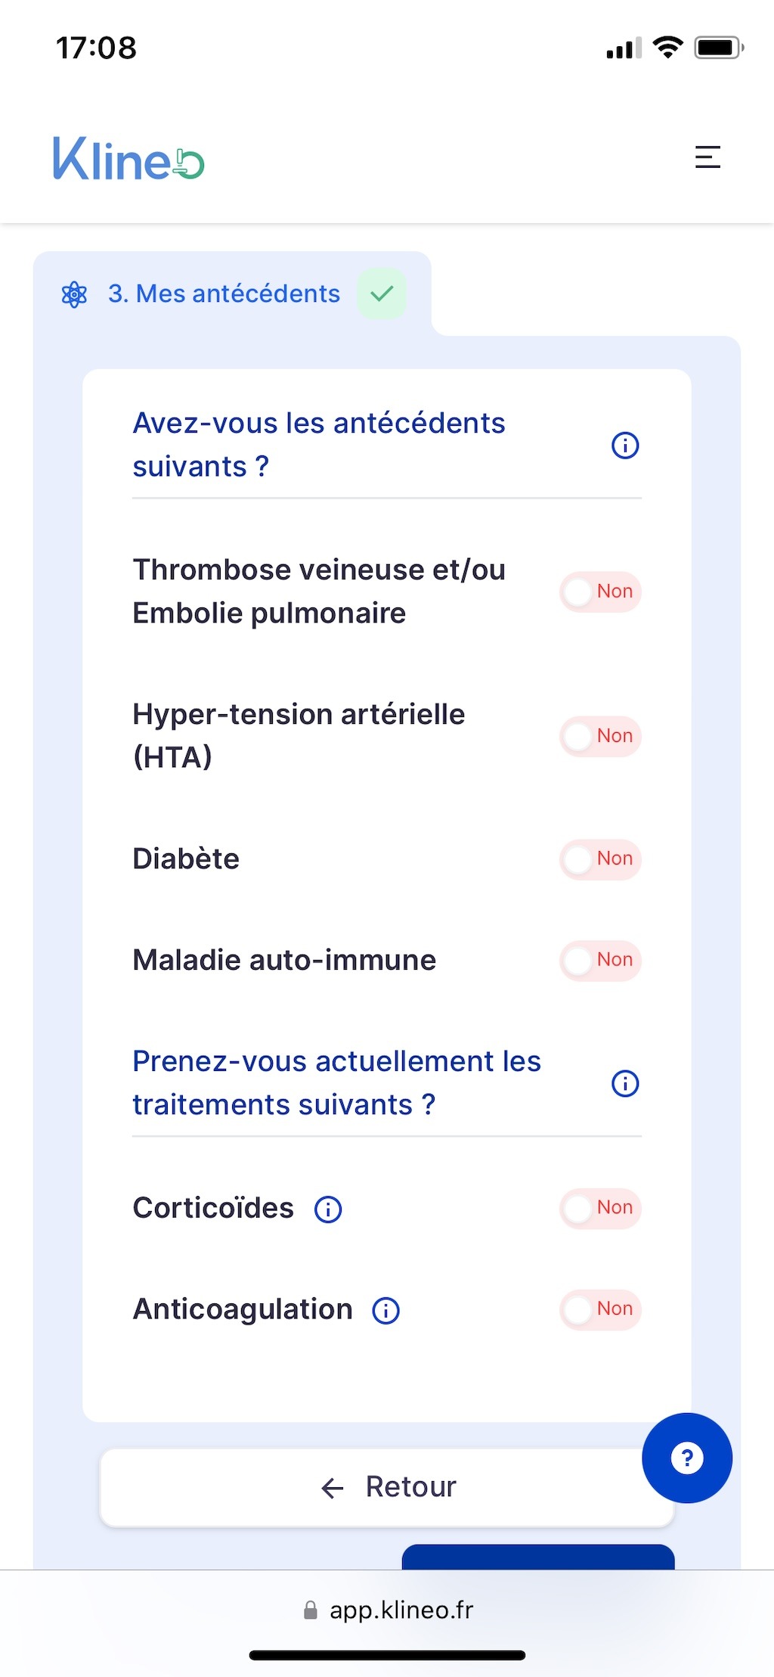Enable the Maladie auto-immune switch
774x1677 pixels.
(x=600, y=961)
